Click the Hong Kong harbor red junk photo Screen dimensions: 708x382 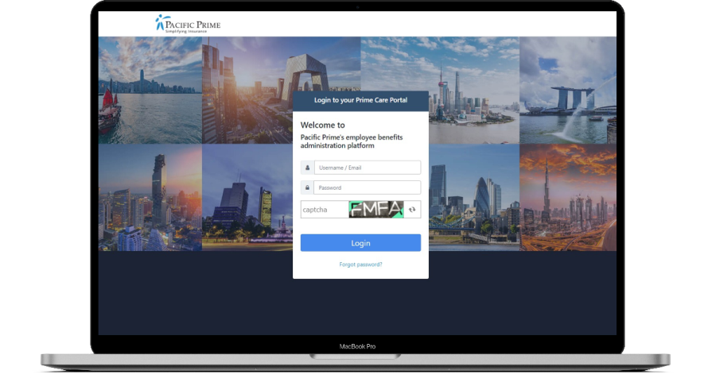pyautogui.click(x=150, y=90)
